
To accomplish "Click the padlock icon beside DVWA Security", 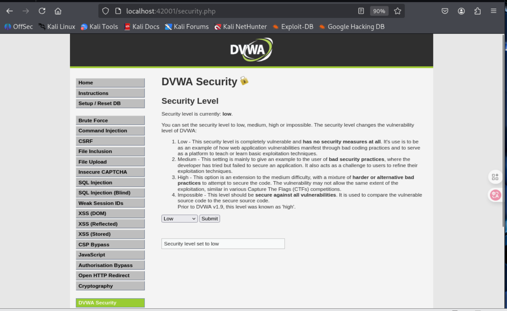I will pyautogui.click(x=244, y=81).
